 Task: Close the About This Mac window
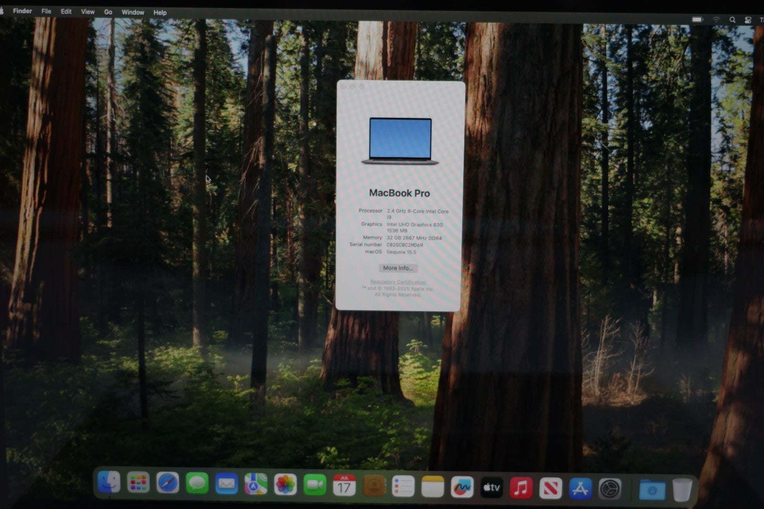(x=343, y=86)
